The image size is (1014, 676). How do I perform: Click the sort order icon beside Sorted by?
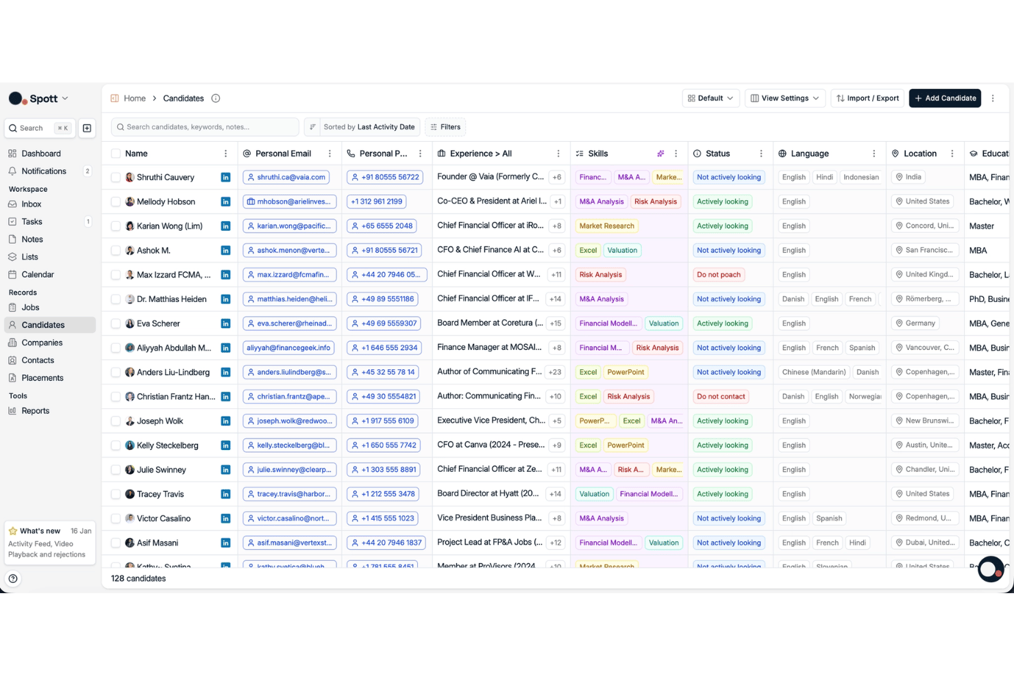pyautogui.click(x=312, y=127)
